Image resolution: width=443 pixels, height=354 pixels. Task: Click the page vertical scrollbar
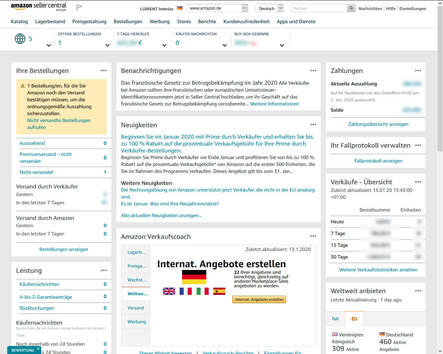440,79
